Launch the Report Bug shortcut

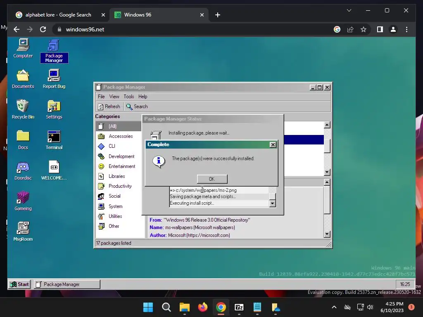tap(54, 79)
